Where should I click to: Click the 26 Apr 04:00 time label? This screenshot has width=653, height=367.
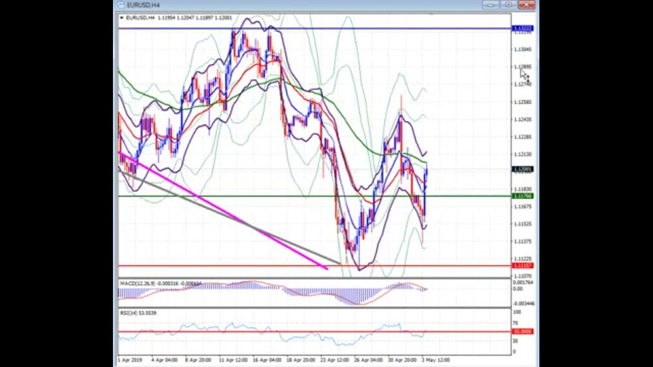(x=369, y=360)
